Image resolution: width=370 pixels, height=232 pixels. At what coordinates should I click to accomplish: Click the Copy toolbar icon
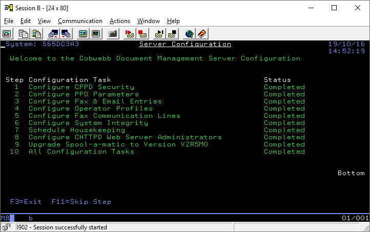(x=24, y=34)
